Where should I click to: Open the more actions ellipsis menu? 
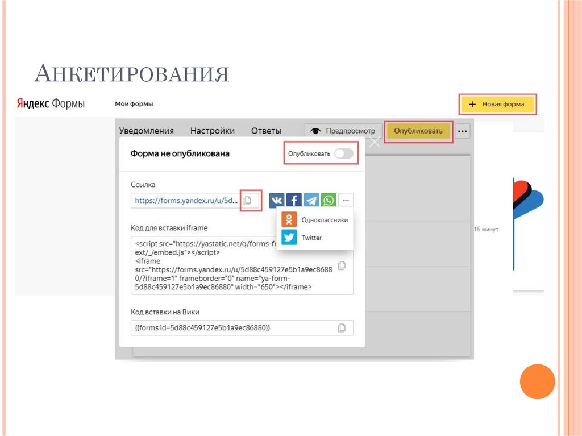[x=462, y=131]
